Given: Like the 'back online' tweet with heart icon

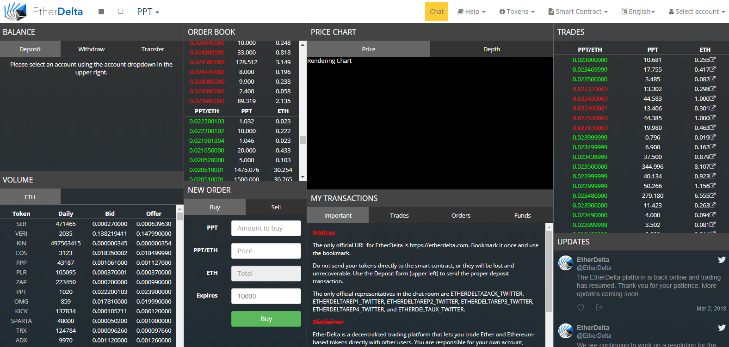Looking at the screenshot, I should pyautogui.click(x=581, y=308).
